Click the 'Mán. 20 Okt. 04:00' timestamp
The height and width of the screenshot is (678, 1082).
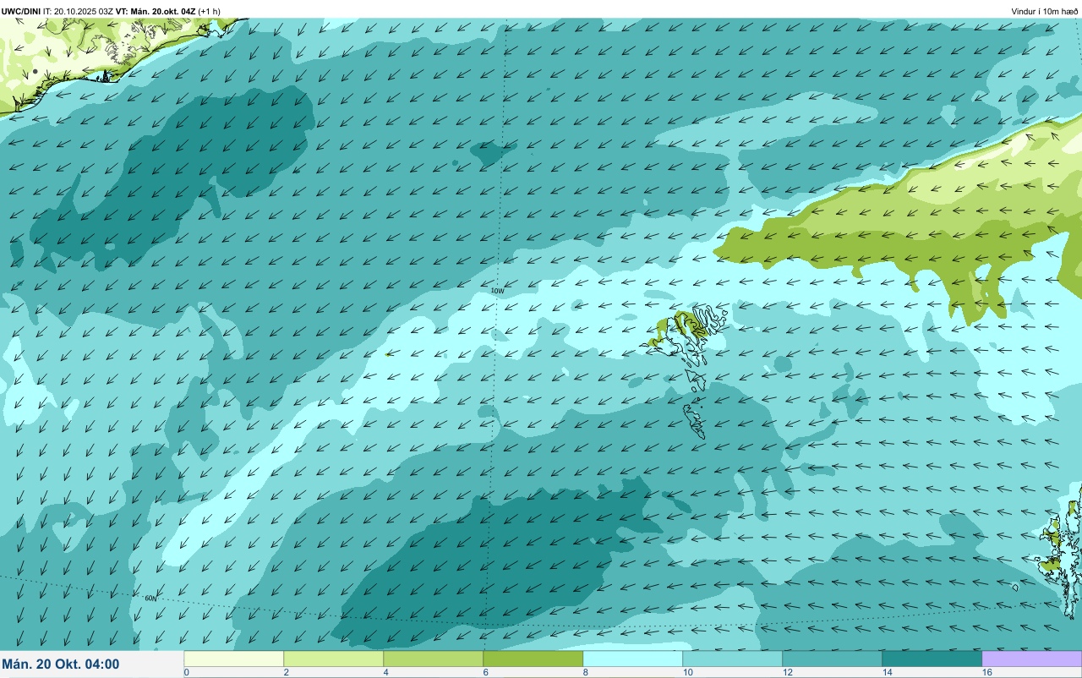[61, 664]
